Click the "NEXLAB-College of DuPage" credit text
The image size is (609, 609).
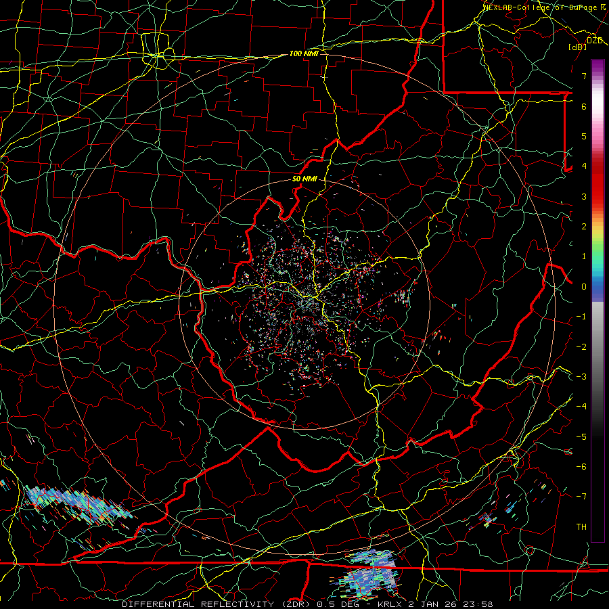click(x=540, y=7)
